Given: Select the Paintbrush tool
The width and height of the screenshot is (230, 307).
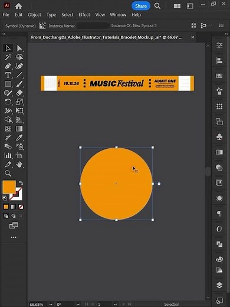Looking at the screenshot, I should point(19,84).
